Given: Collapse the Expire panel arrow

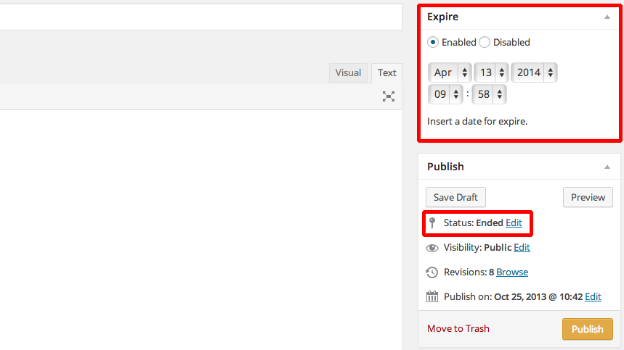Looking at the screenshot, I should (607, 17).
